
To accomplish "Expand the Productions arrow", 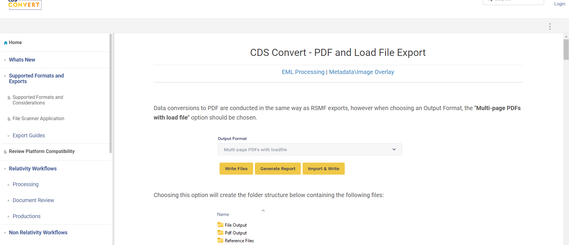I will coord(9,217).
